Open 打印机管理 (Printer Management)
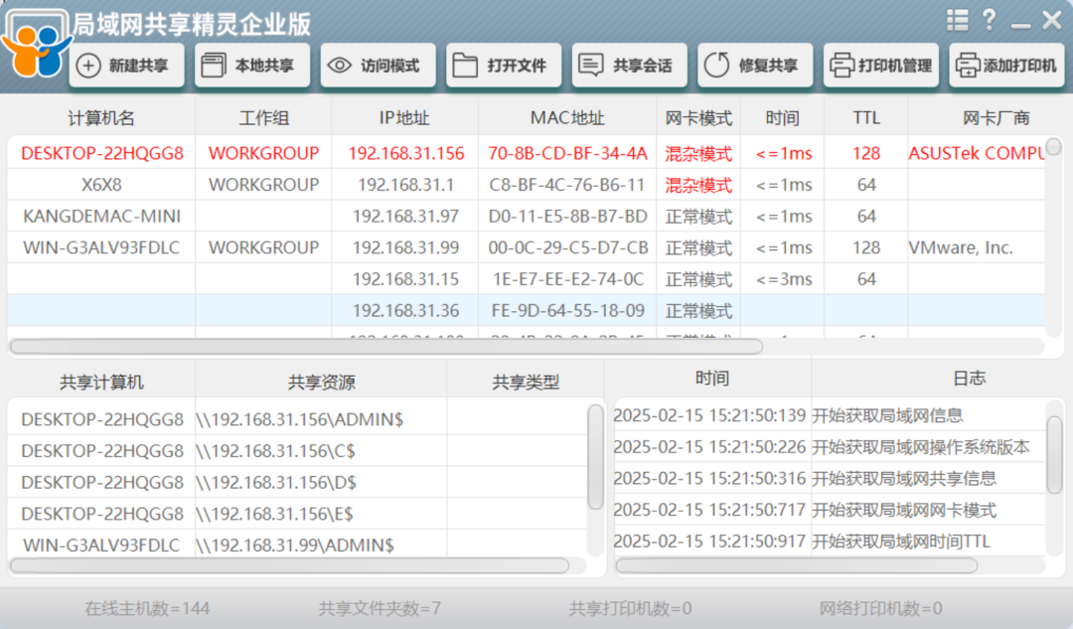 point(880,65)
